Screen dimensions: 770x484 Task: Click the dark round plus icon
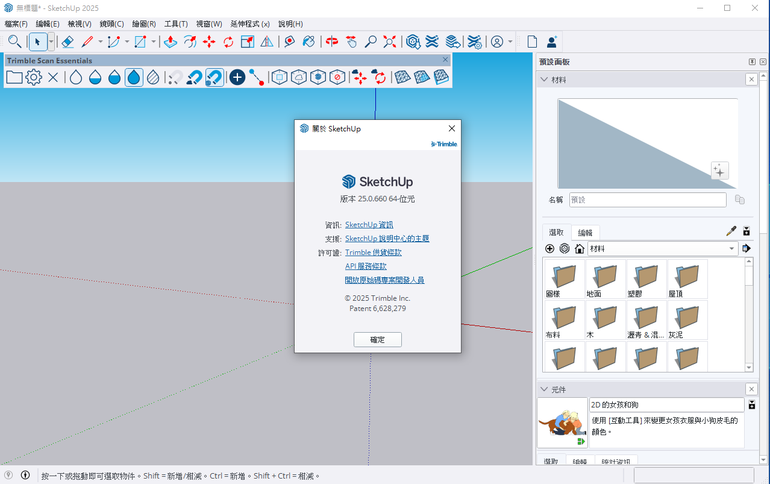(x=237, y=77)
